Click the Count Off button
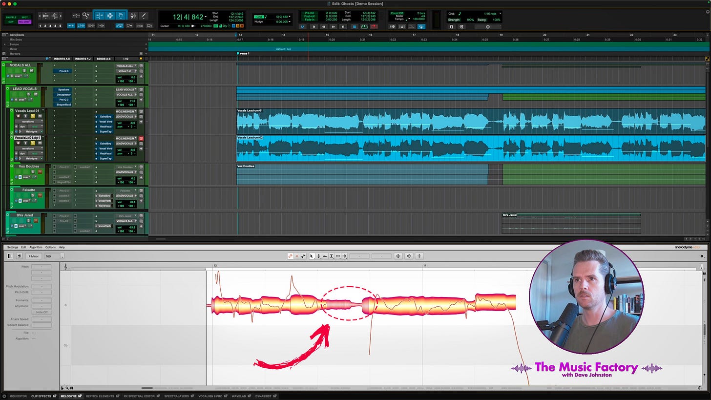711x400 pixels. coord(397,13)
